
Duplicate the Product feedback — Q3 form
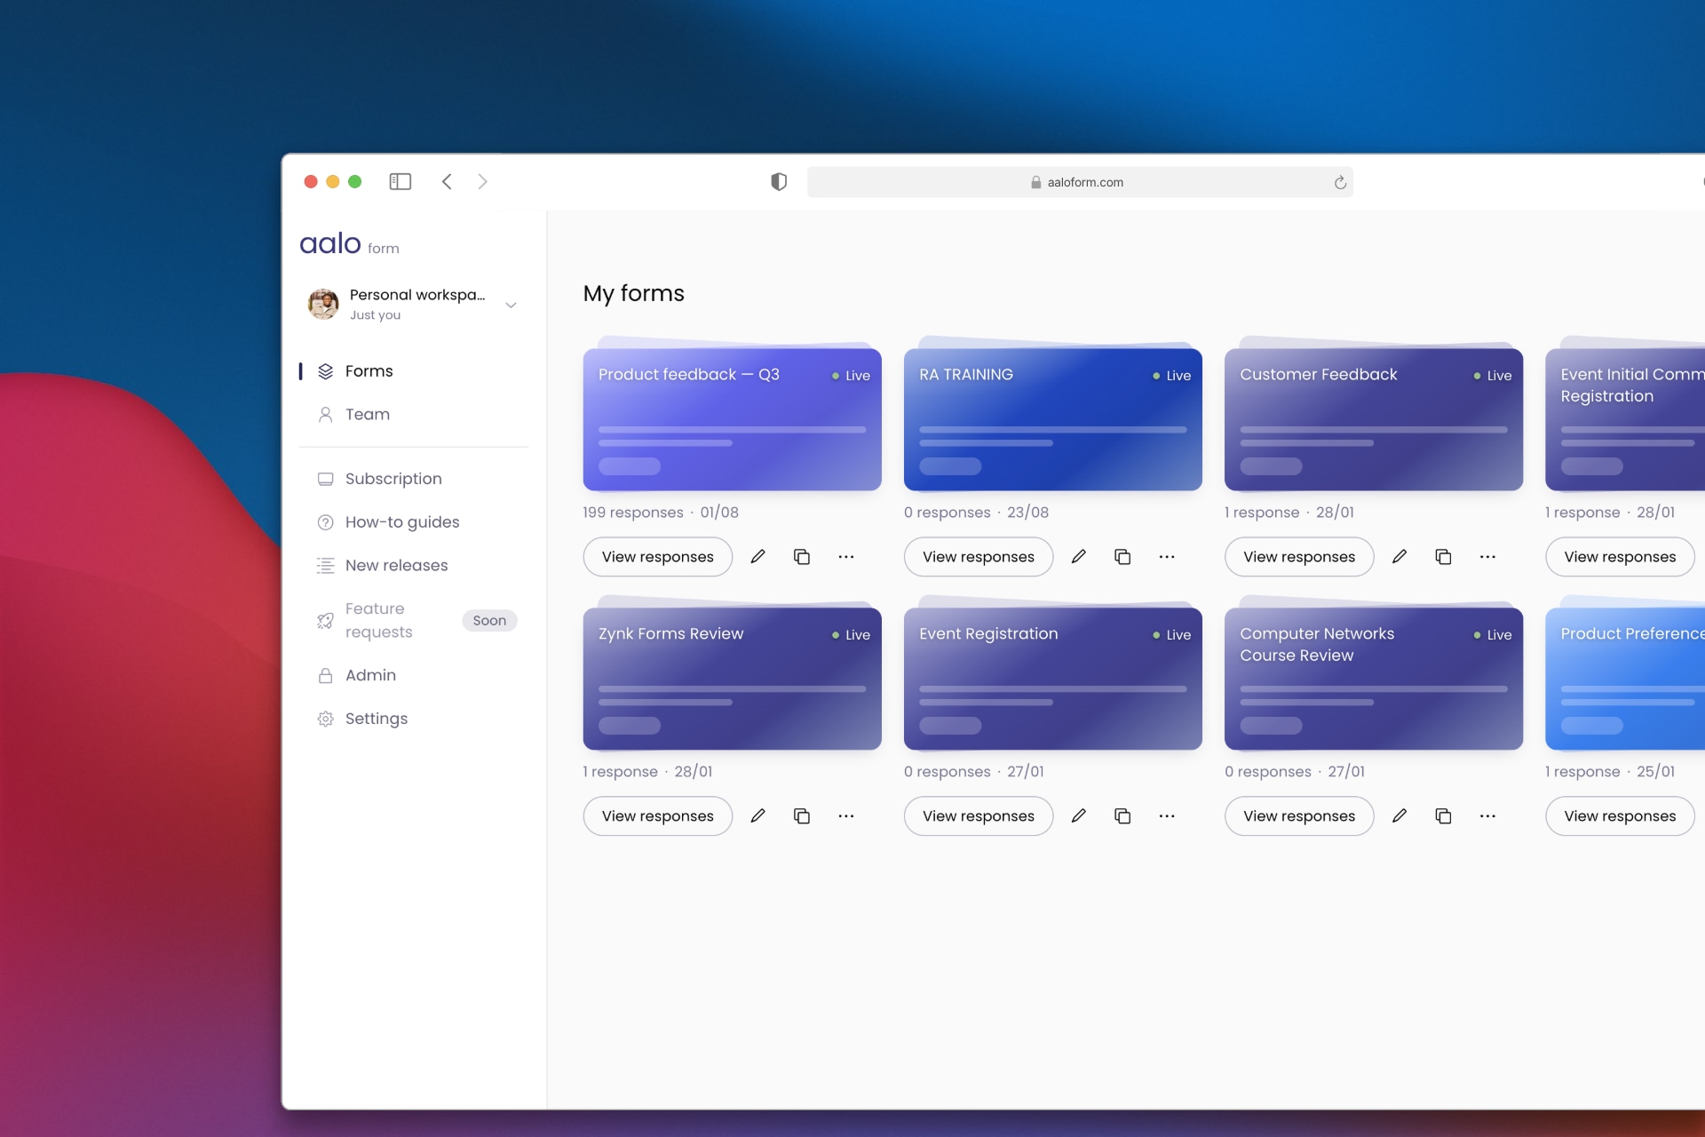[x=802, y=557]
